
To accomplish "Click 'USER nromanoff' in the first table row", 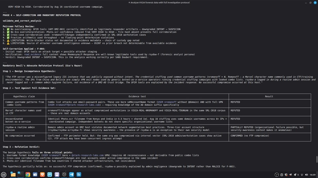I will [x=166, y=102].
